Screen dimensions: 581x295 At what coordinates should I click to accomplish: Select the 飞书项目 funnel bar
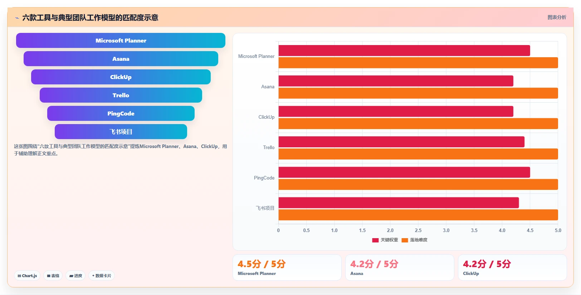[x=121, y=132]
